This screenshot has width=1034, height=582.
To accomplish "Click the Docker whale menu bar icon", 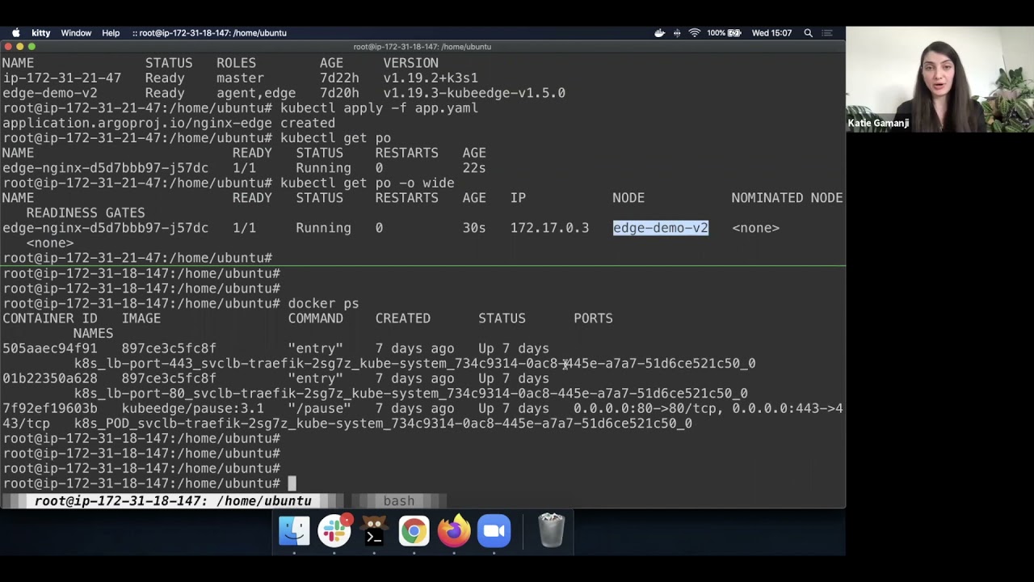I will click(x=659, y=33).
